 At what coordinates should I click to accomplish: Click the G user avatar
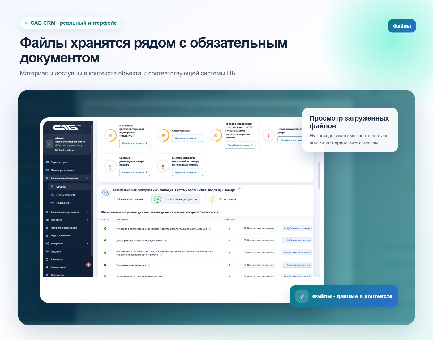(49, 144)
